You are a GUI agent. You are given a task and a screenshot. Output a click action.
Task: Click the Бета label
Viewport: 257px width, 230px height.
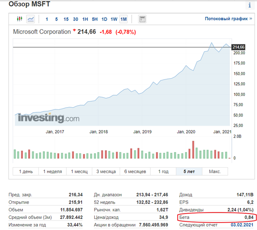coord(184,217)
